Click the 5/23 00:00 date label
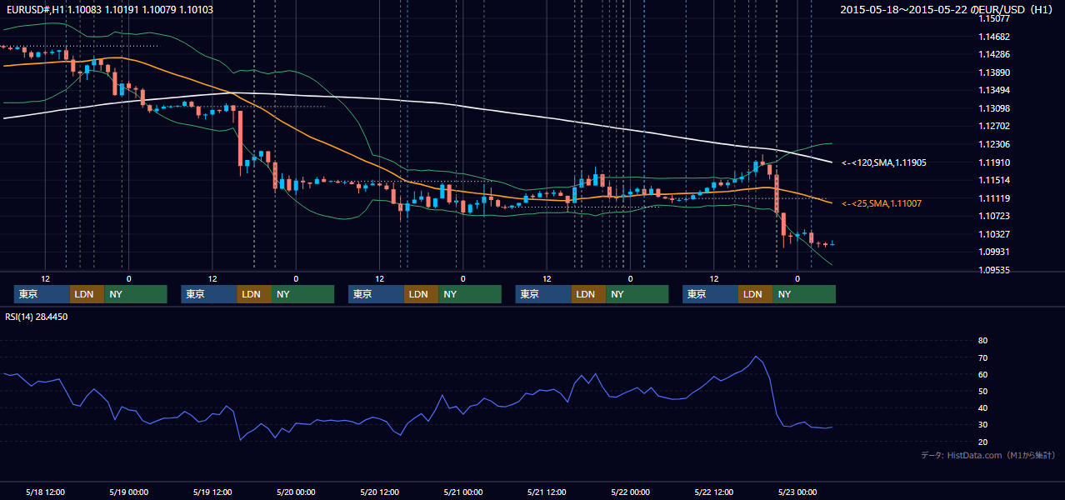 click(x=797, y=492)
